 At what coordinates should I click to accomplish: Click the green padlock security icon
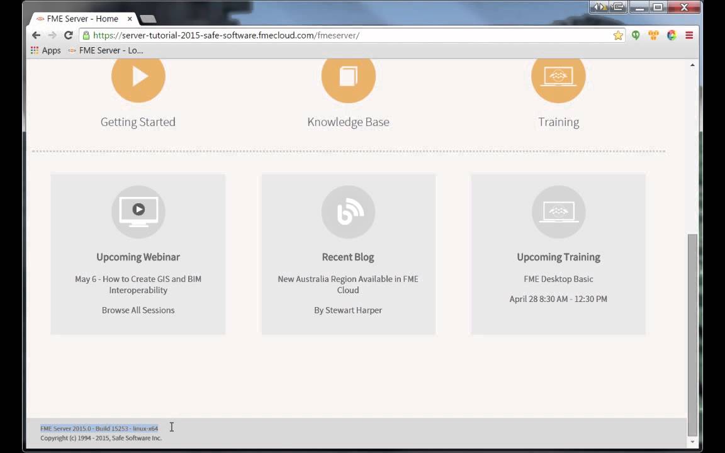(x=86, y=35)
